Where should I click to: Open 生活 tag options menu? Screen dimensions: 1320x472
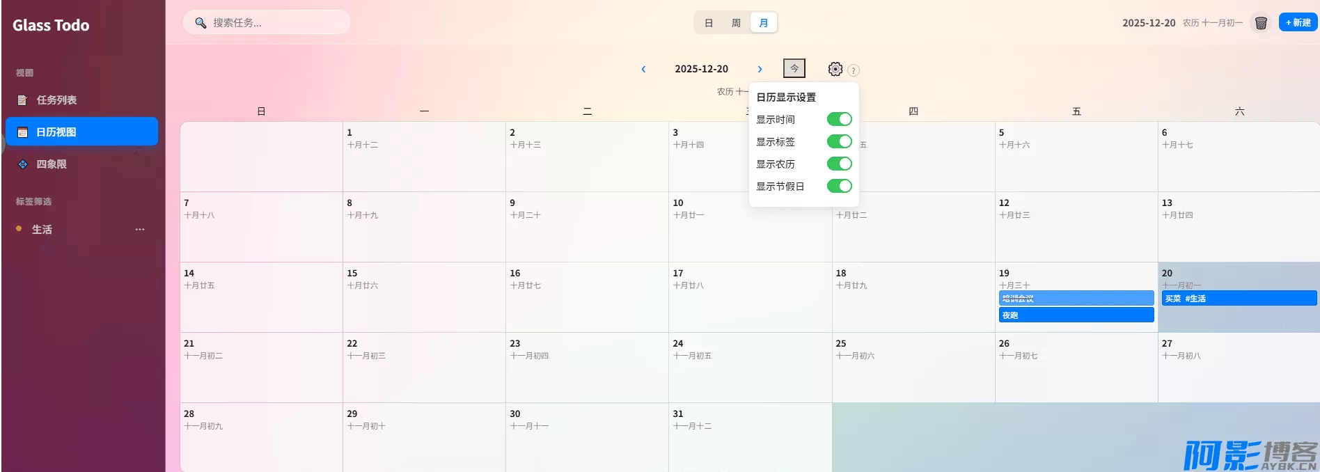tap(140, 229)
